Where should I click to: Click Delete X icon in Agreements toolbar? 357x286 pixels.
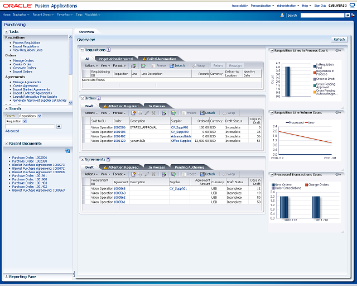[x=153, y=174]
